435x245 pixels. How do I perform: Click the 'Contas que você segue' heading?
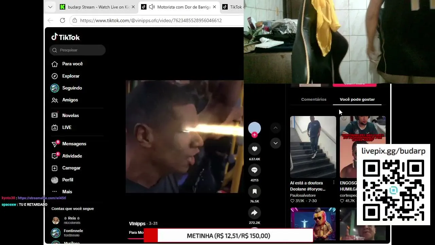coord(73,209)
